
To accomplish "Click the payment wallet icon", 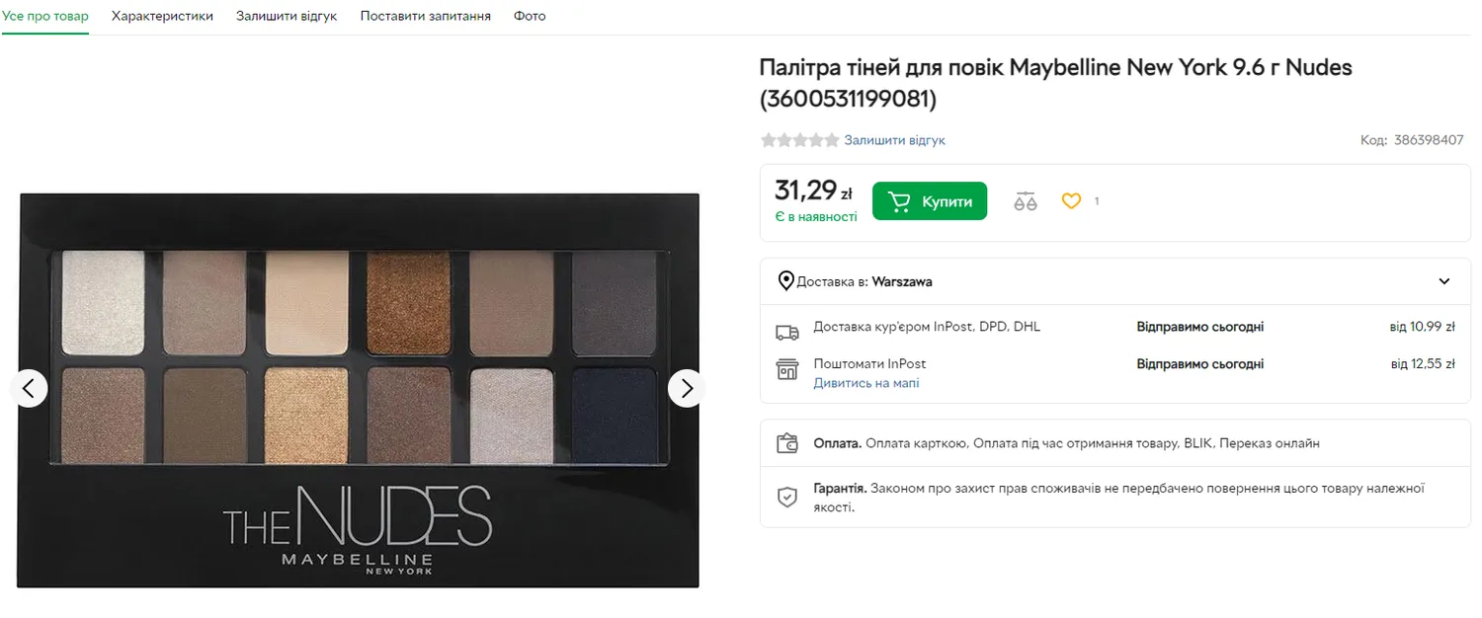I will pyautogui.click(x=786, y=443).
